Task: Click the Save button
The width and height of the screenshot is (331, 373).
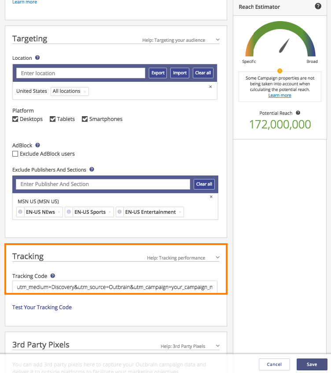Action: (312, 364)
